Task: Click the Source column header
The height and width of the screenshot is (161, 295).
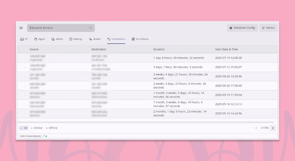Action: coord(34,49)
